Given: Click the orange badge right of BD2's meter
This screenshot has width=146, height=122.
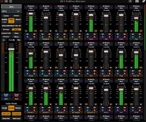Looking at the screenshot, I should pyautogui.click(x=36, y=31).
